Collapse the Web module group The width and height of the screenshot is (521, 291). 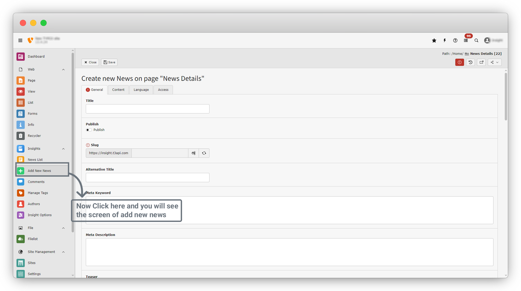tap(63, 69)
